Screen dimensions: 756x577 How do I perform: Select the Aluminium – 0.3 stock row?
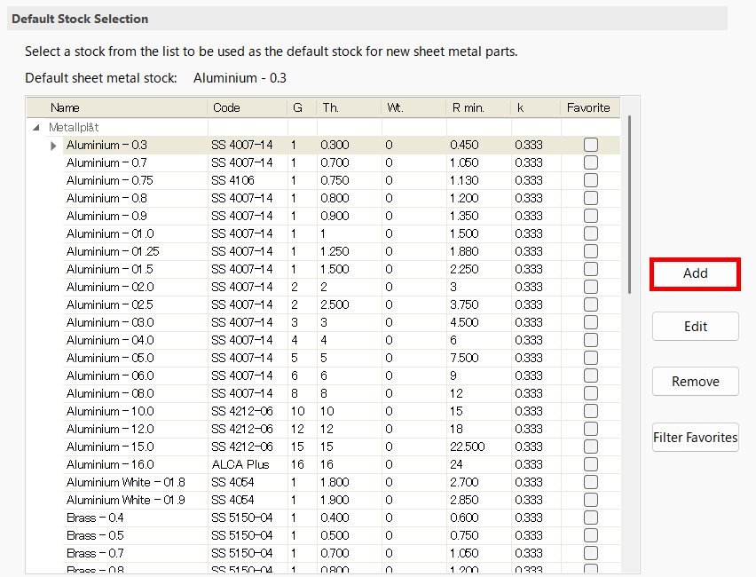342,145
